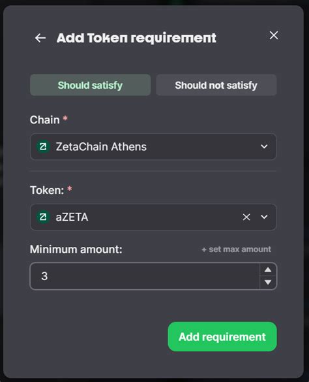Click the Add requirement button
The height and width of the screenshot is (382, 309).
tap(222, 337)
